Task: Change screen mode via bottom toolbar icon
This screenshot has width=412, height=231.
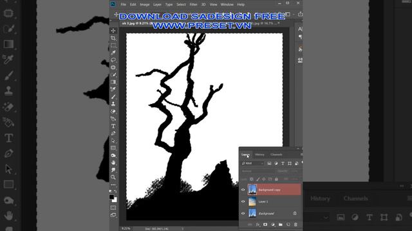Action: coord(113,215)
